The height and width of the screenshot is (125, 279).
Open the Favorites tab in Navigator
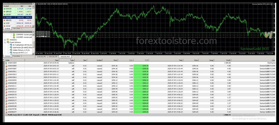pos(16,56)
